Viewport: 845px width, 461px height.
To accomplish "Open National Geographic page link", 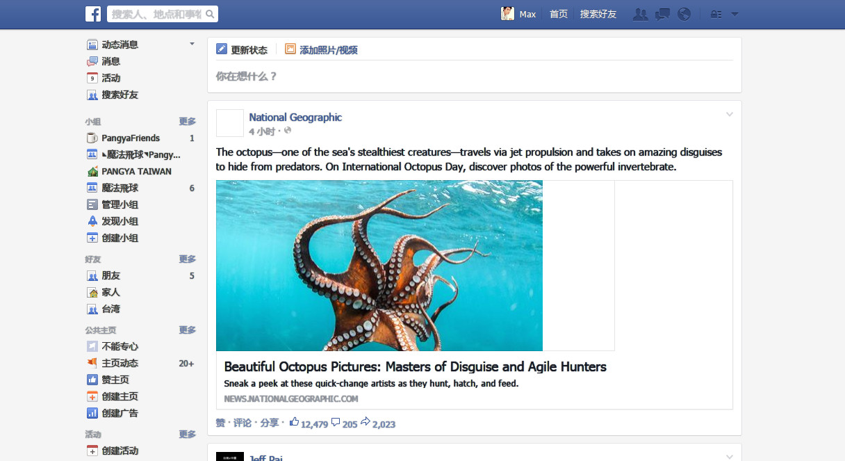I will click(295, 118).
